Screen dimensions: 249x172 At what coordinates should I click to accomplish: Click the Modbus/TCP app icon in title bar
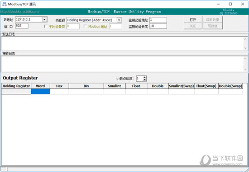4,4
